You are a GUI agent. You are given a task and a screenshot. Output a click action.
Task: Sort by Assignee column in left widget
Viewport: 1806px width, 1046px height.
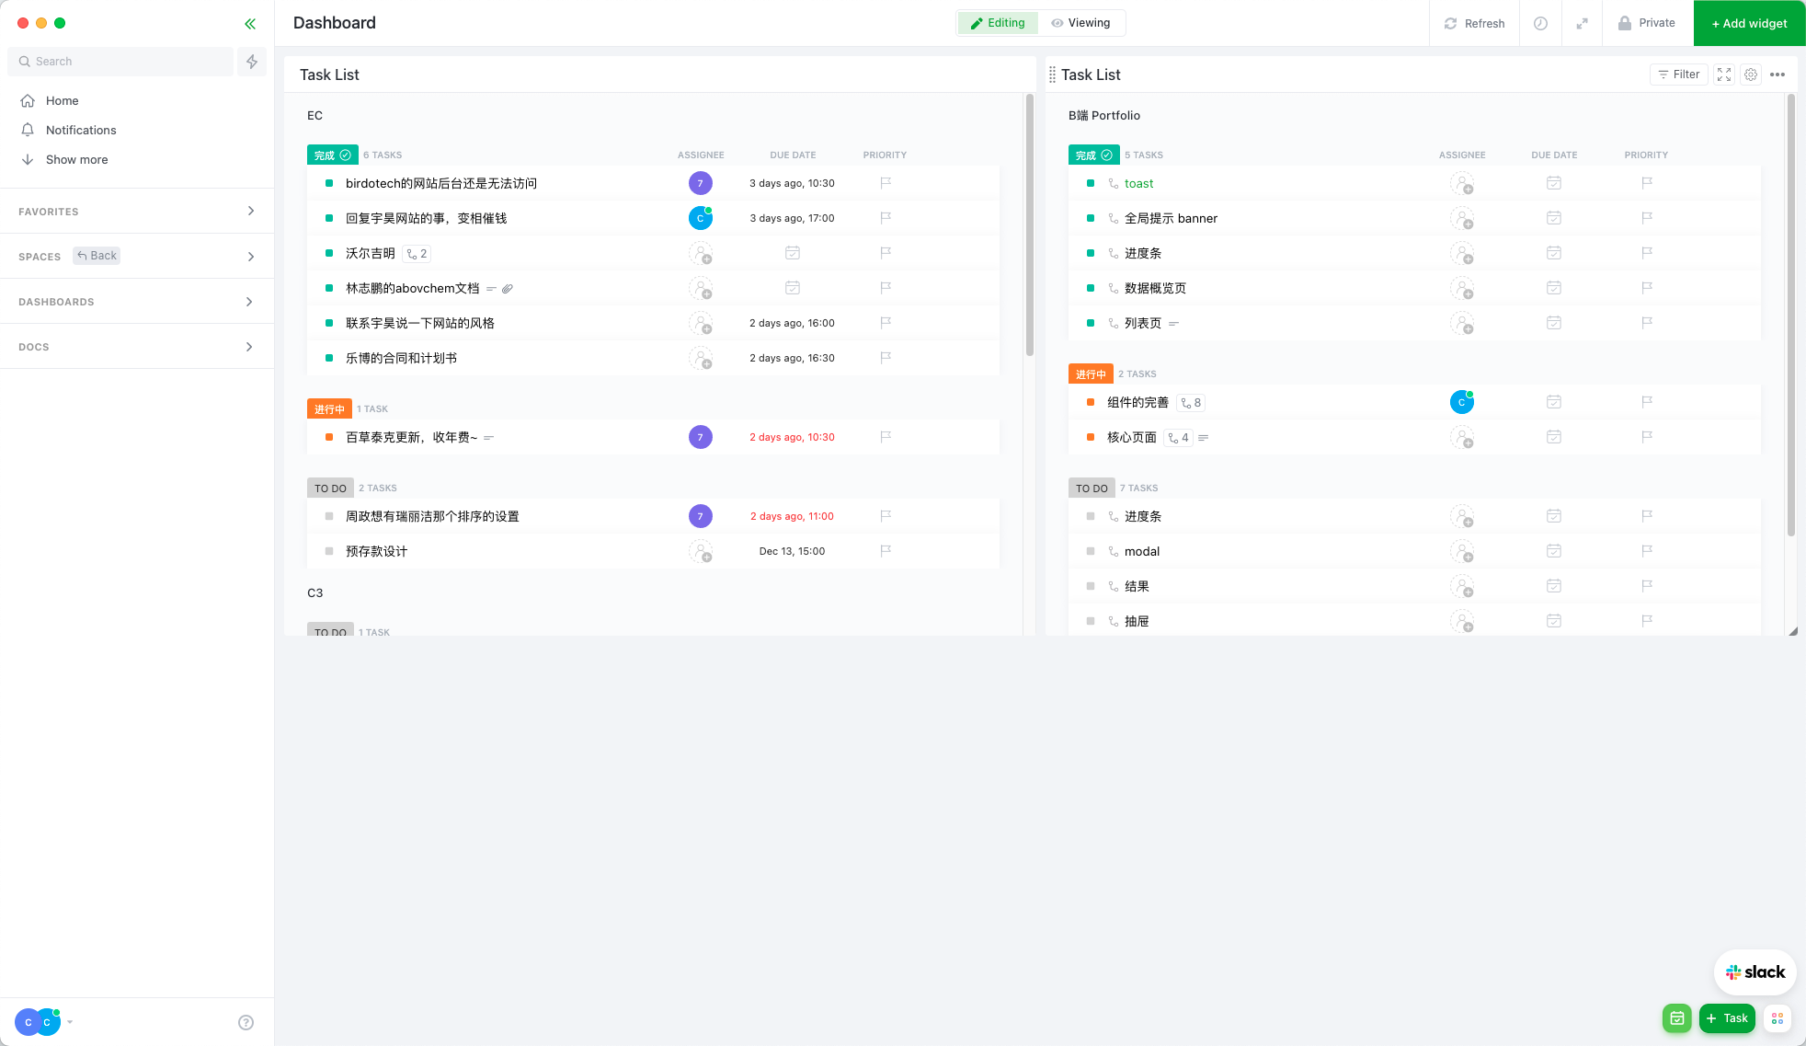click(701, 155)
